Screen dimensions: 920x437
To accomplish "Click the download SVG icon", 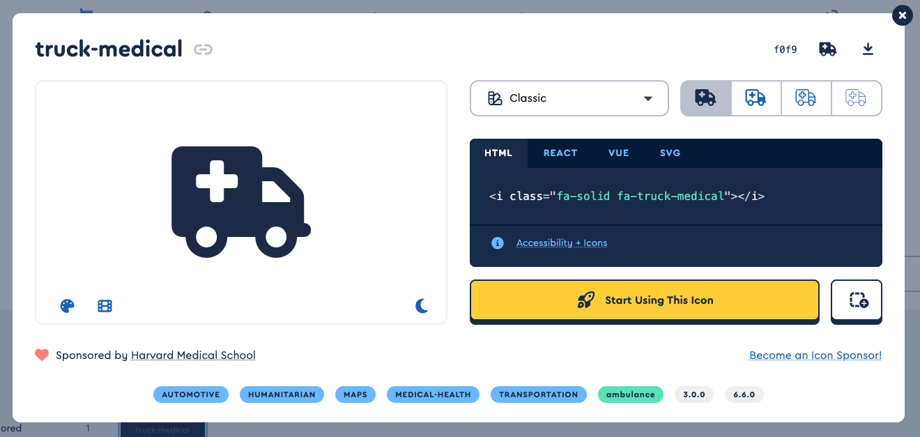I will pyautogui.click(x=868, y=49).
